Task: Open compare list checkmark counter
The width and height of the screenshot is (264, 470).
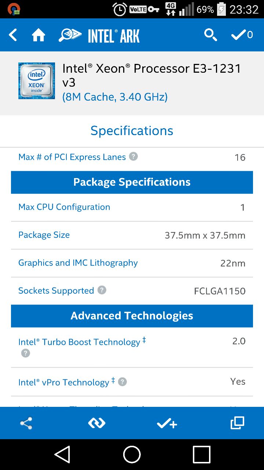Action: (x=242, y=35)
